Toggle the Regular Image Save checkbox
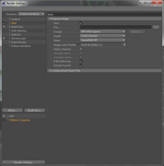The height and width of the screenshot is (166, 164). [x=81, y=23]
